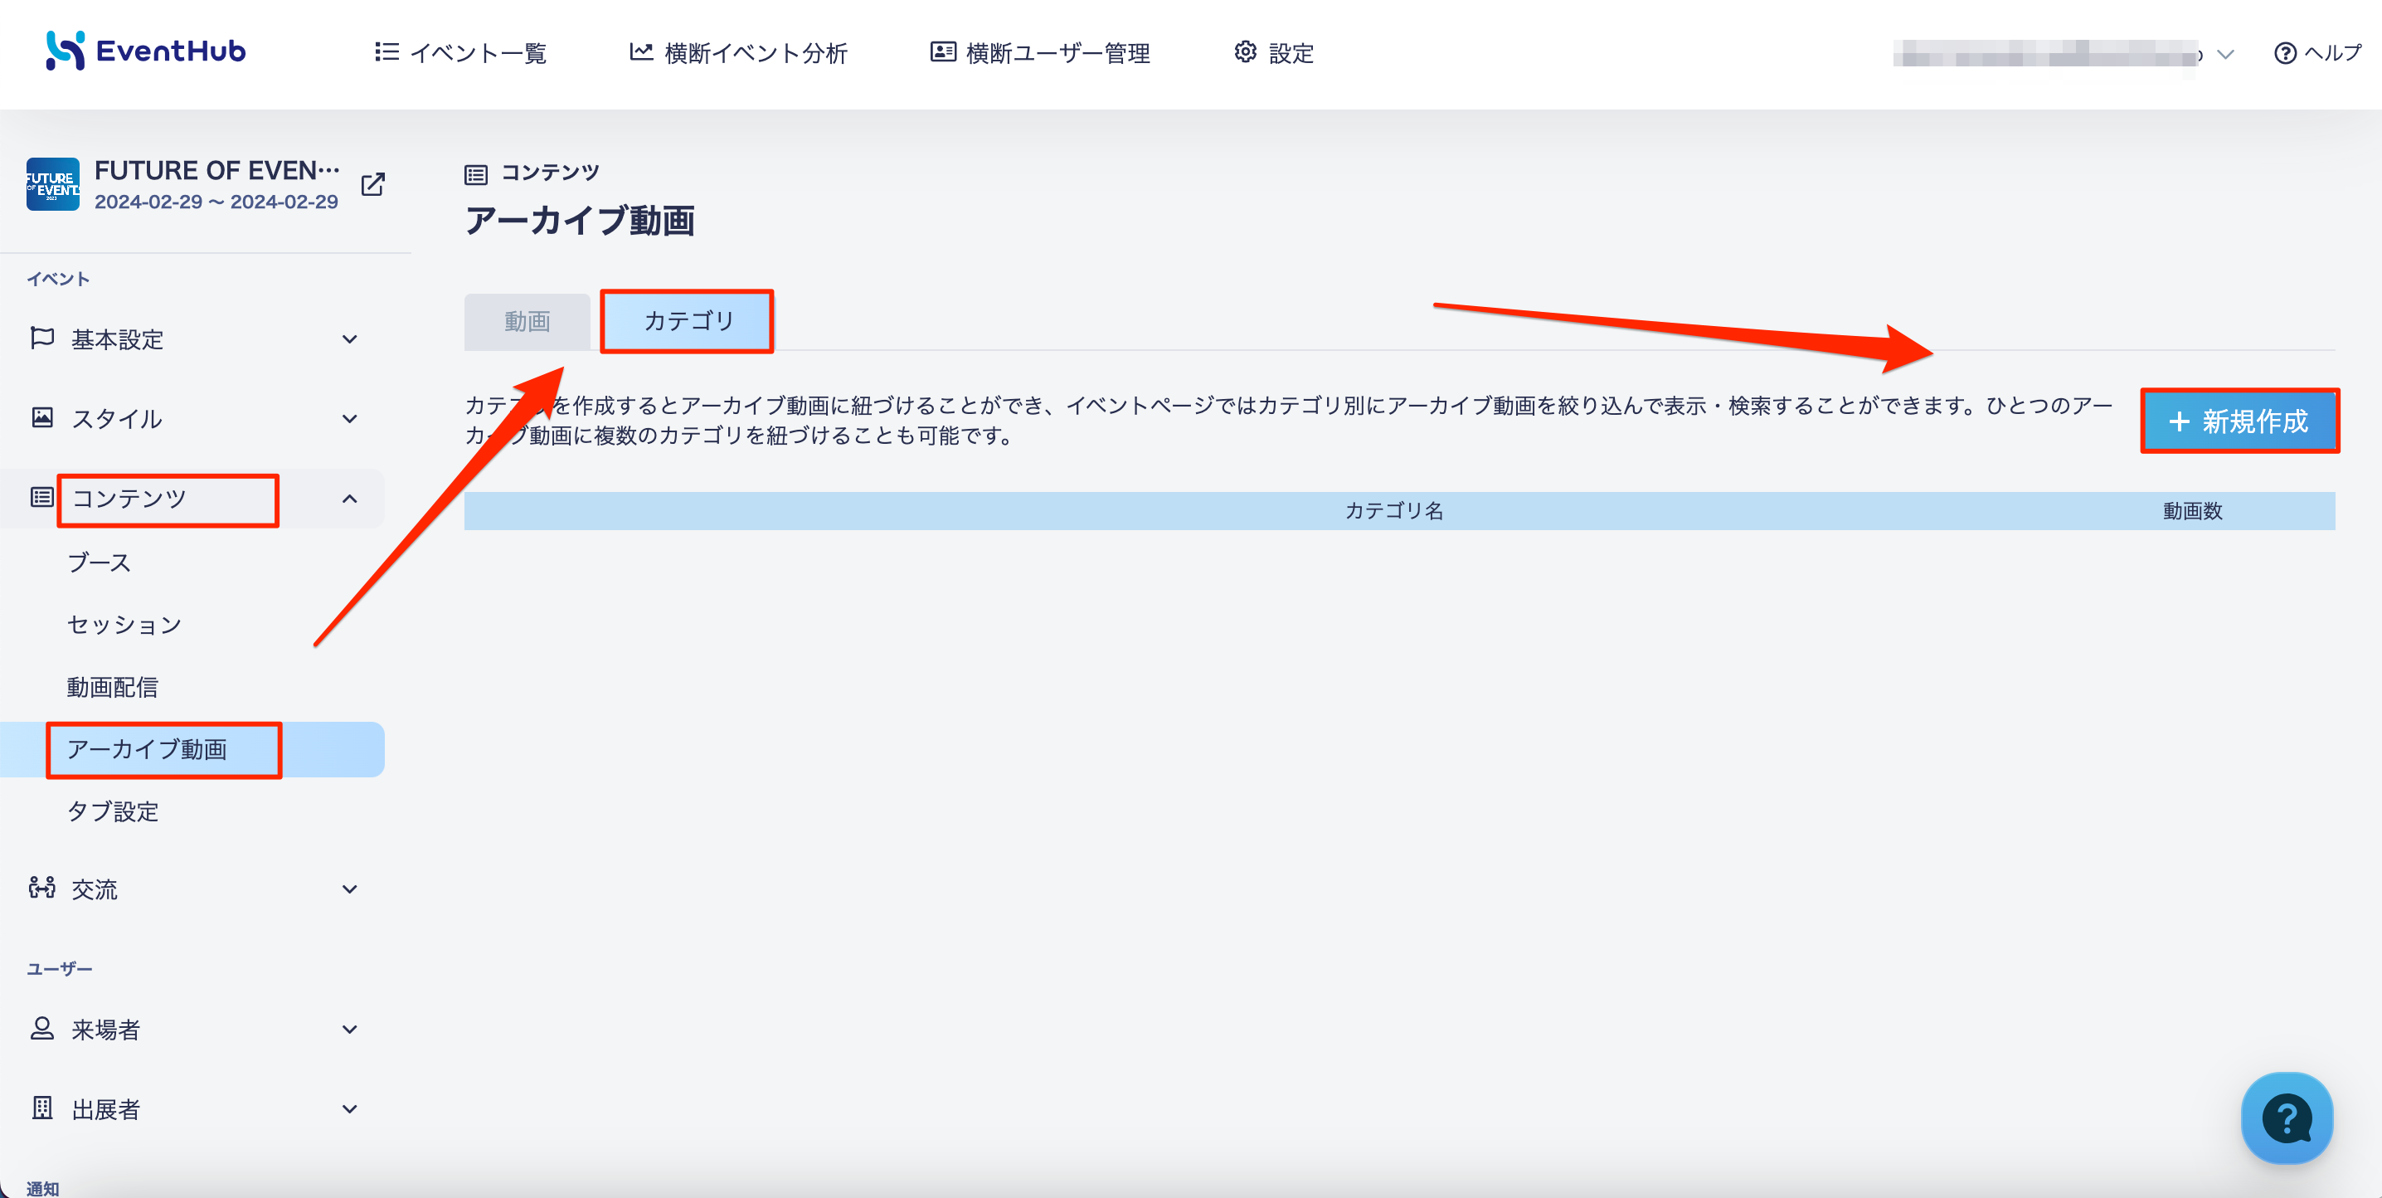Click the flag icon beside 基本設定
The height and width of the screenshot is (1198, 2382).
click(x=41, y=338)
